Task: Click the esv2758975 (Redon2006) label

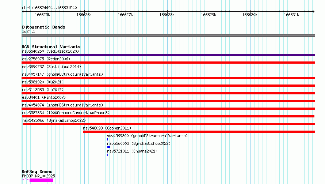Action: click(46, 59)
